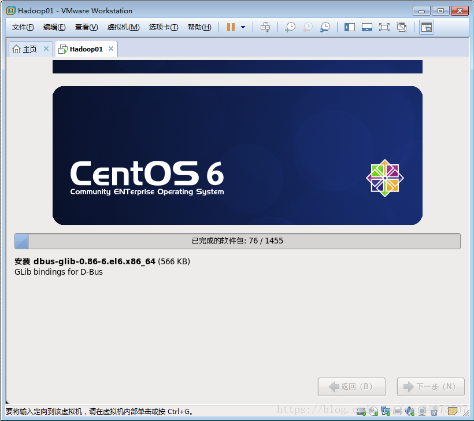Click the 下一步 (N) button
Viewport: 474px width, 421px height.
431,386
